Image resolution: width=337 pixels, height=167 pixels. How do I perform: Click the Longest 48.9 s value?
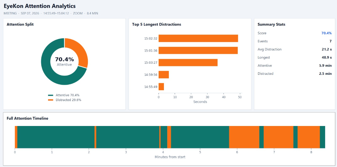326,57
